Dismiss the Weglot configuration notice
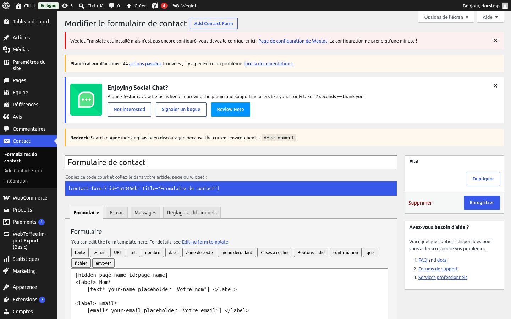The height and width of the screenshot is (319, 511). click(x=495, y=41)
